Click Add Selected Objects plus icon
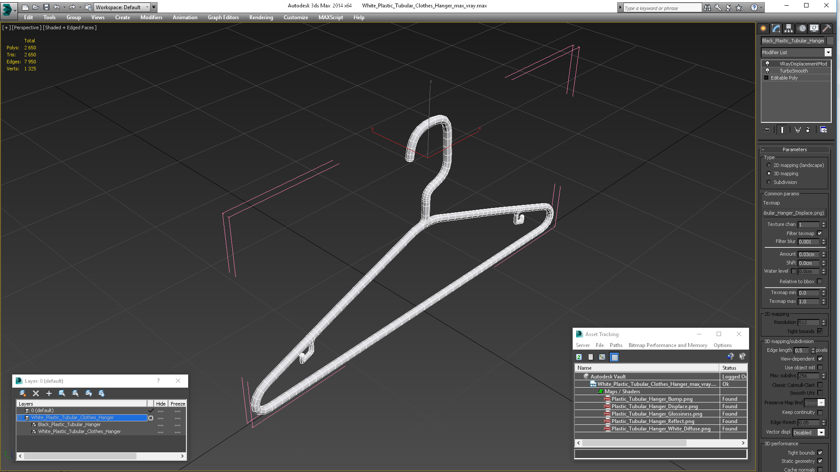This screenshot has width=840, height=472. pos(49,393)
